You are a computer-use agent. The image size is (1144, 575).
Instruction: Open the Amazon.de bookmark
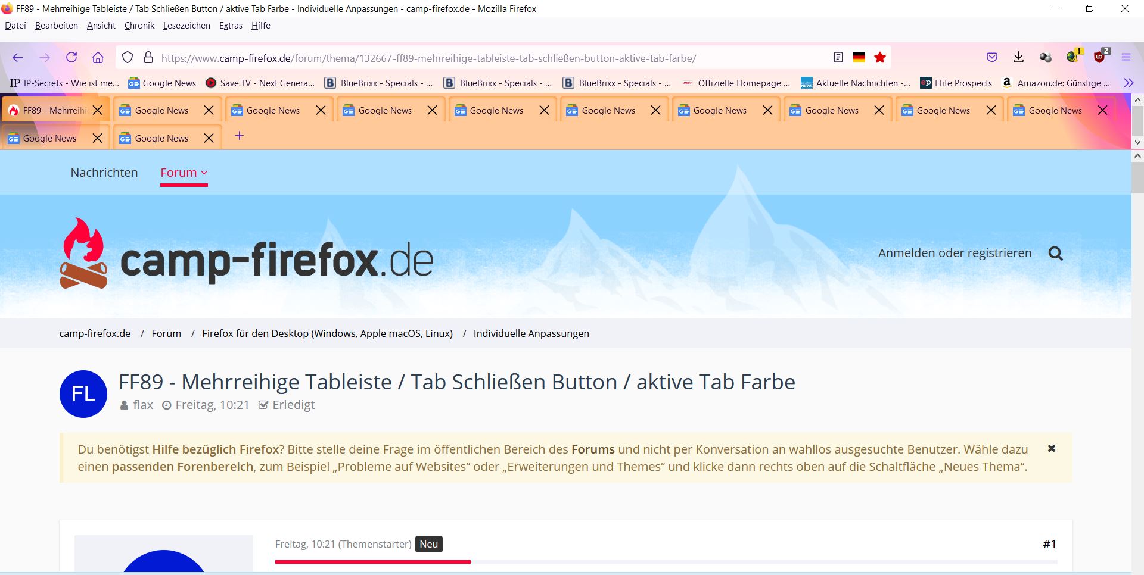(1056, 83)
